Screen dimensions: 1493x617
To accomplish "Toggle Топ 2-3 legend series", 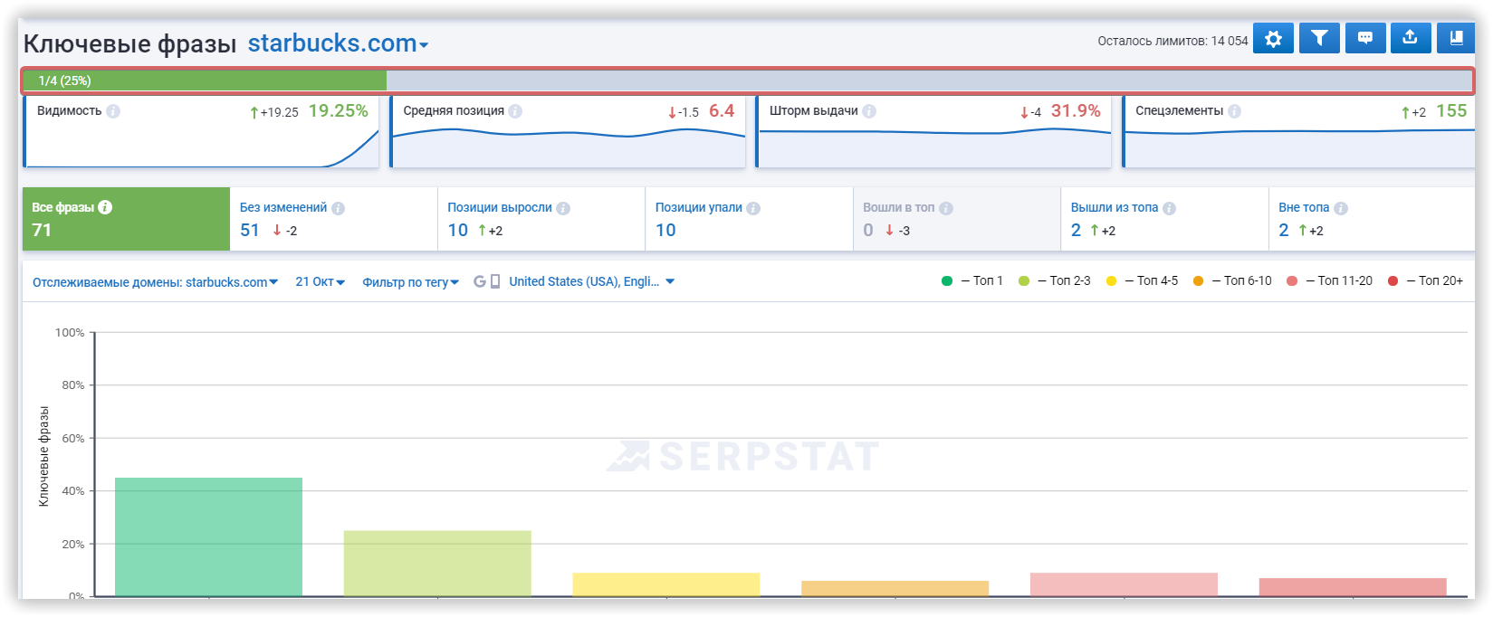I will pyautogui.click(x=1055, y=281).
